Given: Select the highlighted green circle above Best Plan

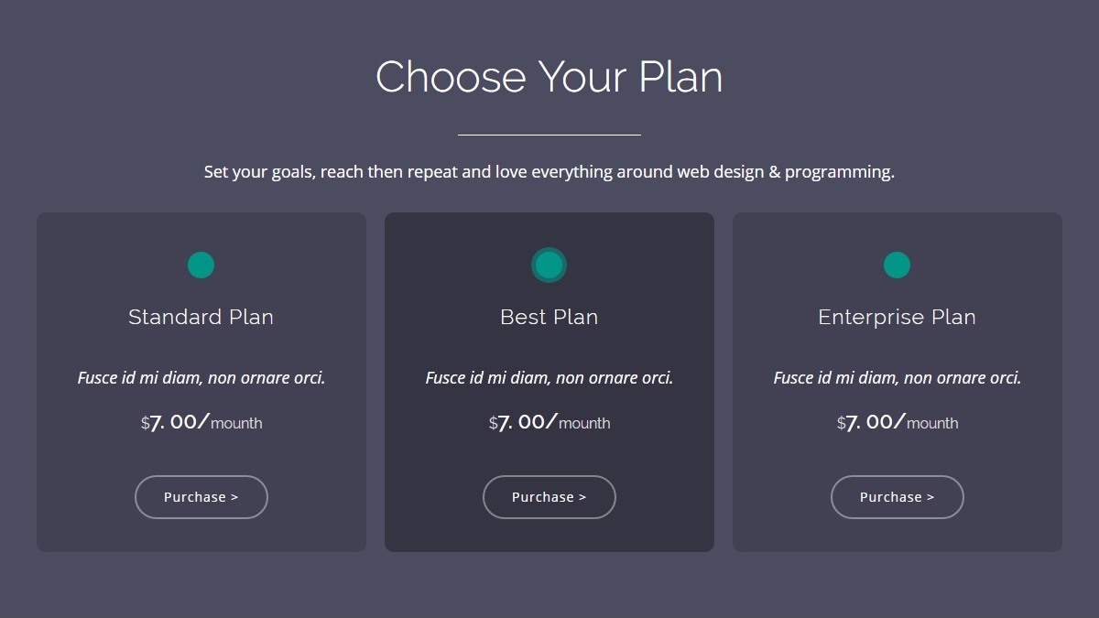Looking at the screenshot, I should point(549,266).
